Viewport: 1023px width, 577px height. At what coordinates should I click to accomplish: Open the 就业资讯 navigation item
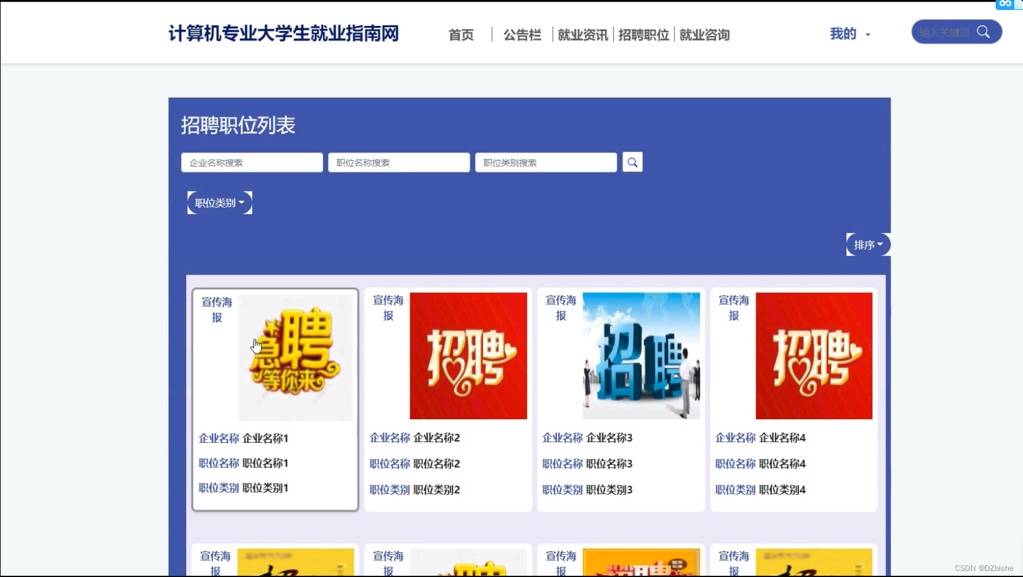click(x=583, y=35)
